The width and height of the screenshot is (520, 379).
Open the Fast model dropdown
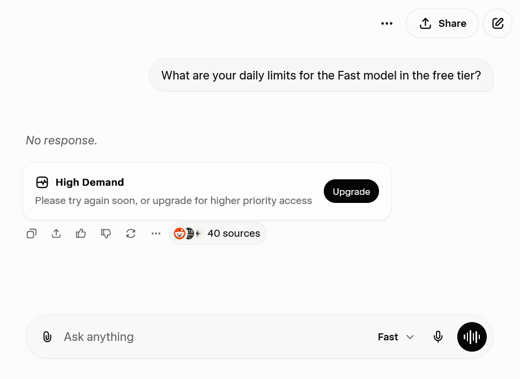(396, 337)
